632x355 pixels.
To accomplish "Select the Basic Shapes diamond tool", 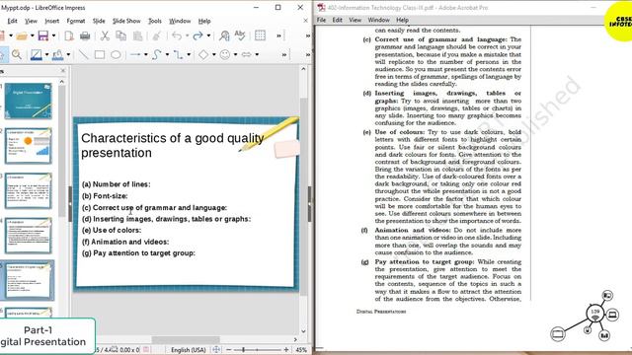I will (x=203, y=54).
